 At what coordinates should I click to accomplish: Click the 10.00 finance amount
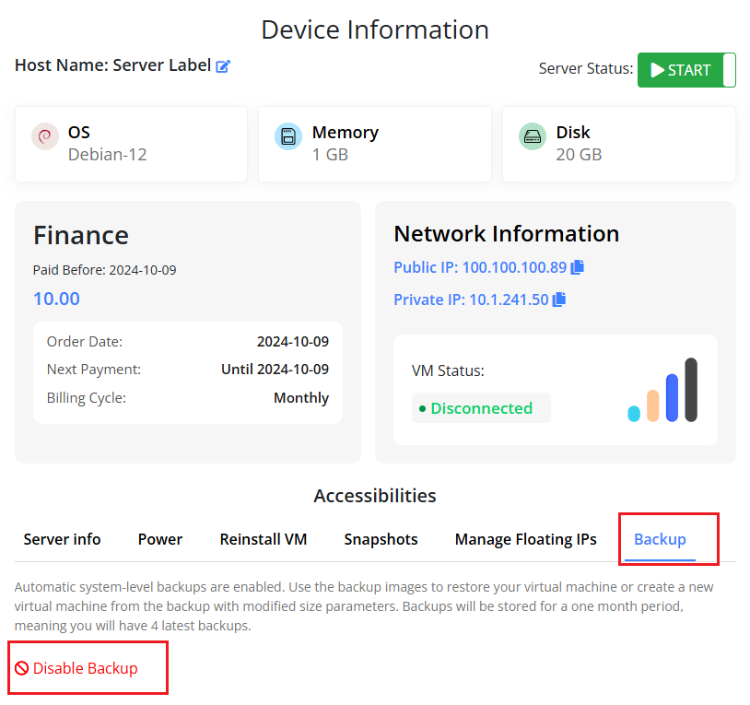pos(56,299)
